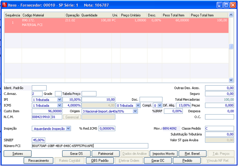Click the Gerar OC button
Screen dimensions: 238x166
click(158, 161)
